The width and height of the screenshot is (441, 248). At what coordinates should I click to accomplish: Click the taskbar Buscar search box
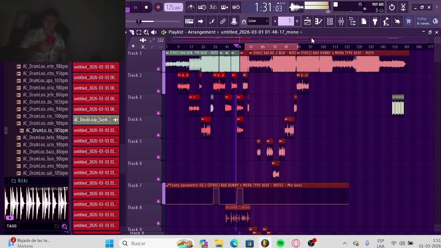(x=157, y=244)
